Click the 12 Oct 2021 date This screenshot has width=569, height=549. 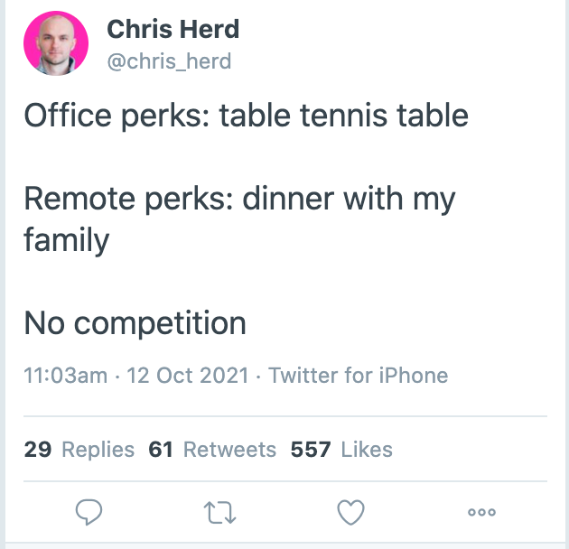[x=188, y=376]
